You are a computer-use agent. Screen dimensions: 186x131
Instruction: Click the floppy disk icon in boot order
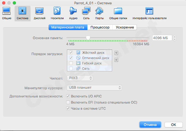coord(78,63)
